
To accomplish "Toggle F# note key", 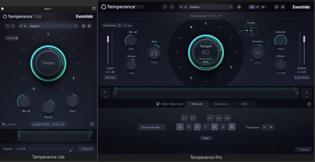I will (210, 118).
